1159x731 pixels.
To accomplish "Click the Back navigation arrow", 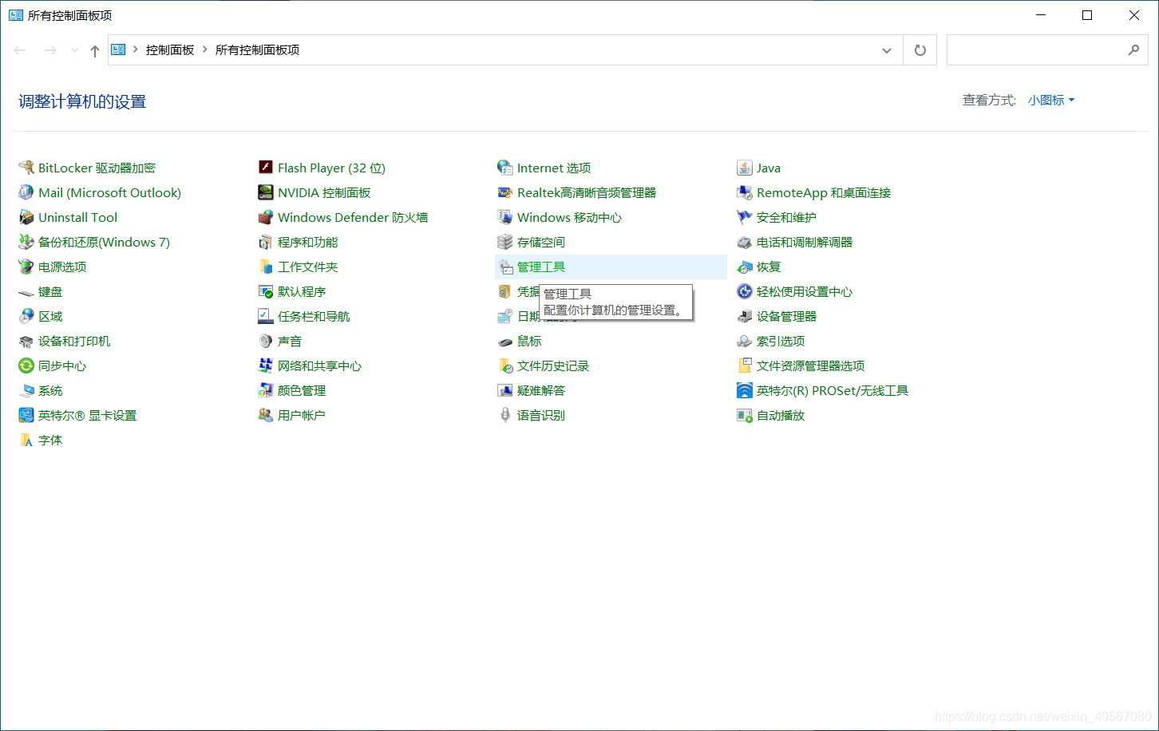I will point(20,50).
